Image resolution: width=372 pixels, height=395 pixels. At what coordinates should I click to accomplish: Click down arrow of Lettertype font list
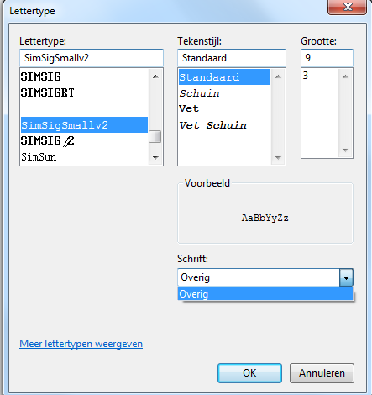point(155,158)
